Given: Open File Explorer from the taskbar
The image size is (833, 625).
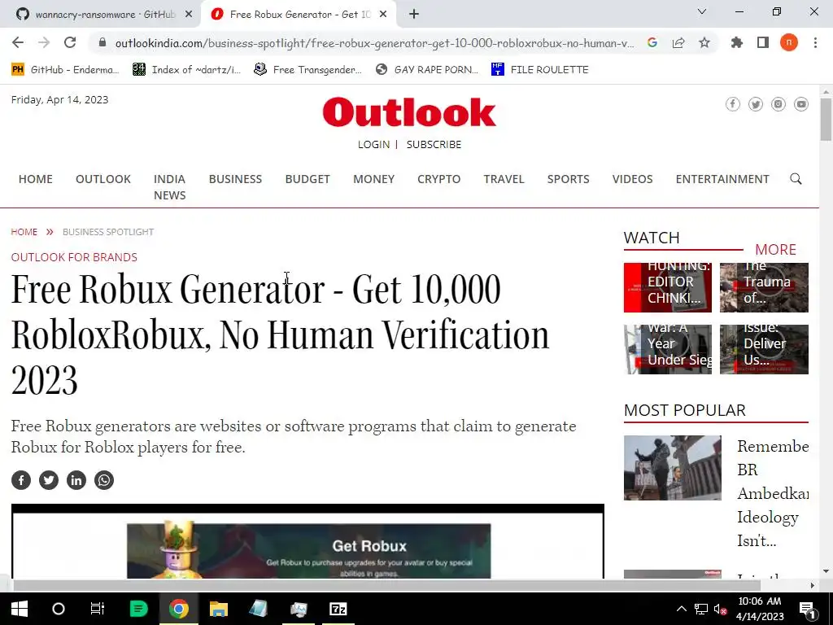Looking at the screenshot, I should point(218,609).
